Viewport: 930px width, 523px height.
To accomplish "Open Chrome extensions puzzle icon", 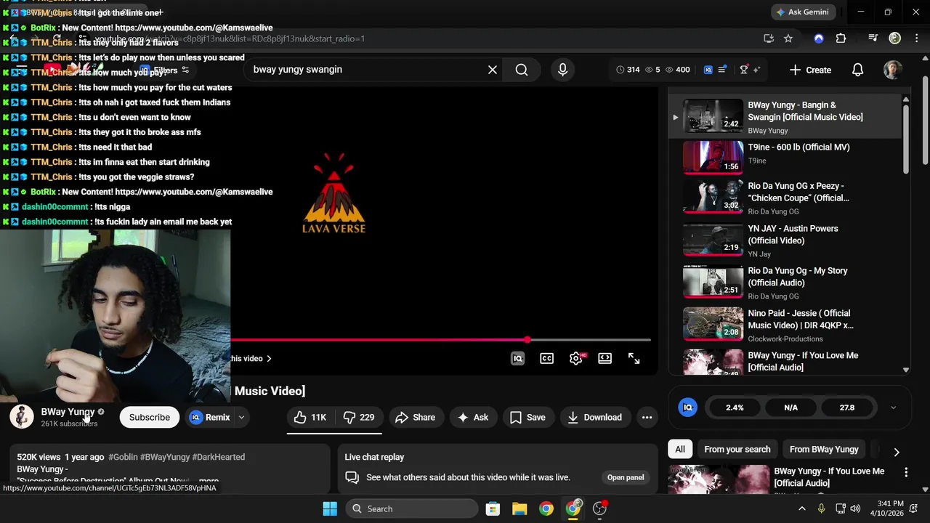I will 841,38.
